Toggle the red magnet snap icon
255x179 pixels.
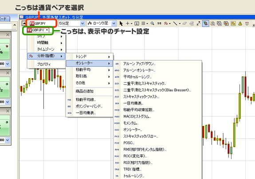pos(247,24)
